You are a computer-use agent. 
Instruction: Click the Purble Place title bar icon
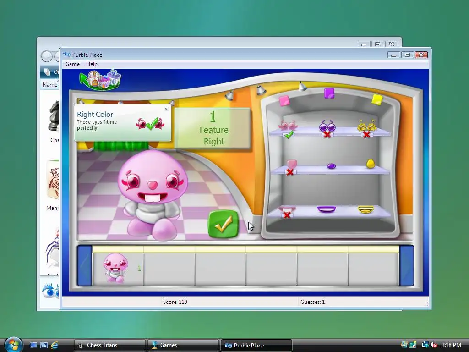point(66,55)
